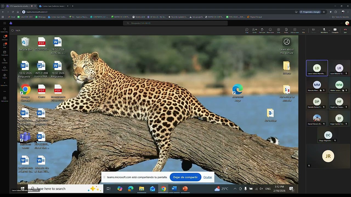Open Teams settings ellipsis near profile avatar
351x197 pixels.
pos(341,23)
